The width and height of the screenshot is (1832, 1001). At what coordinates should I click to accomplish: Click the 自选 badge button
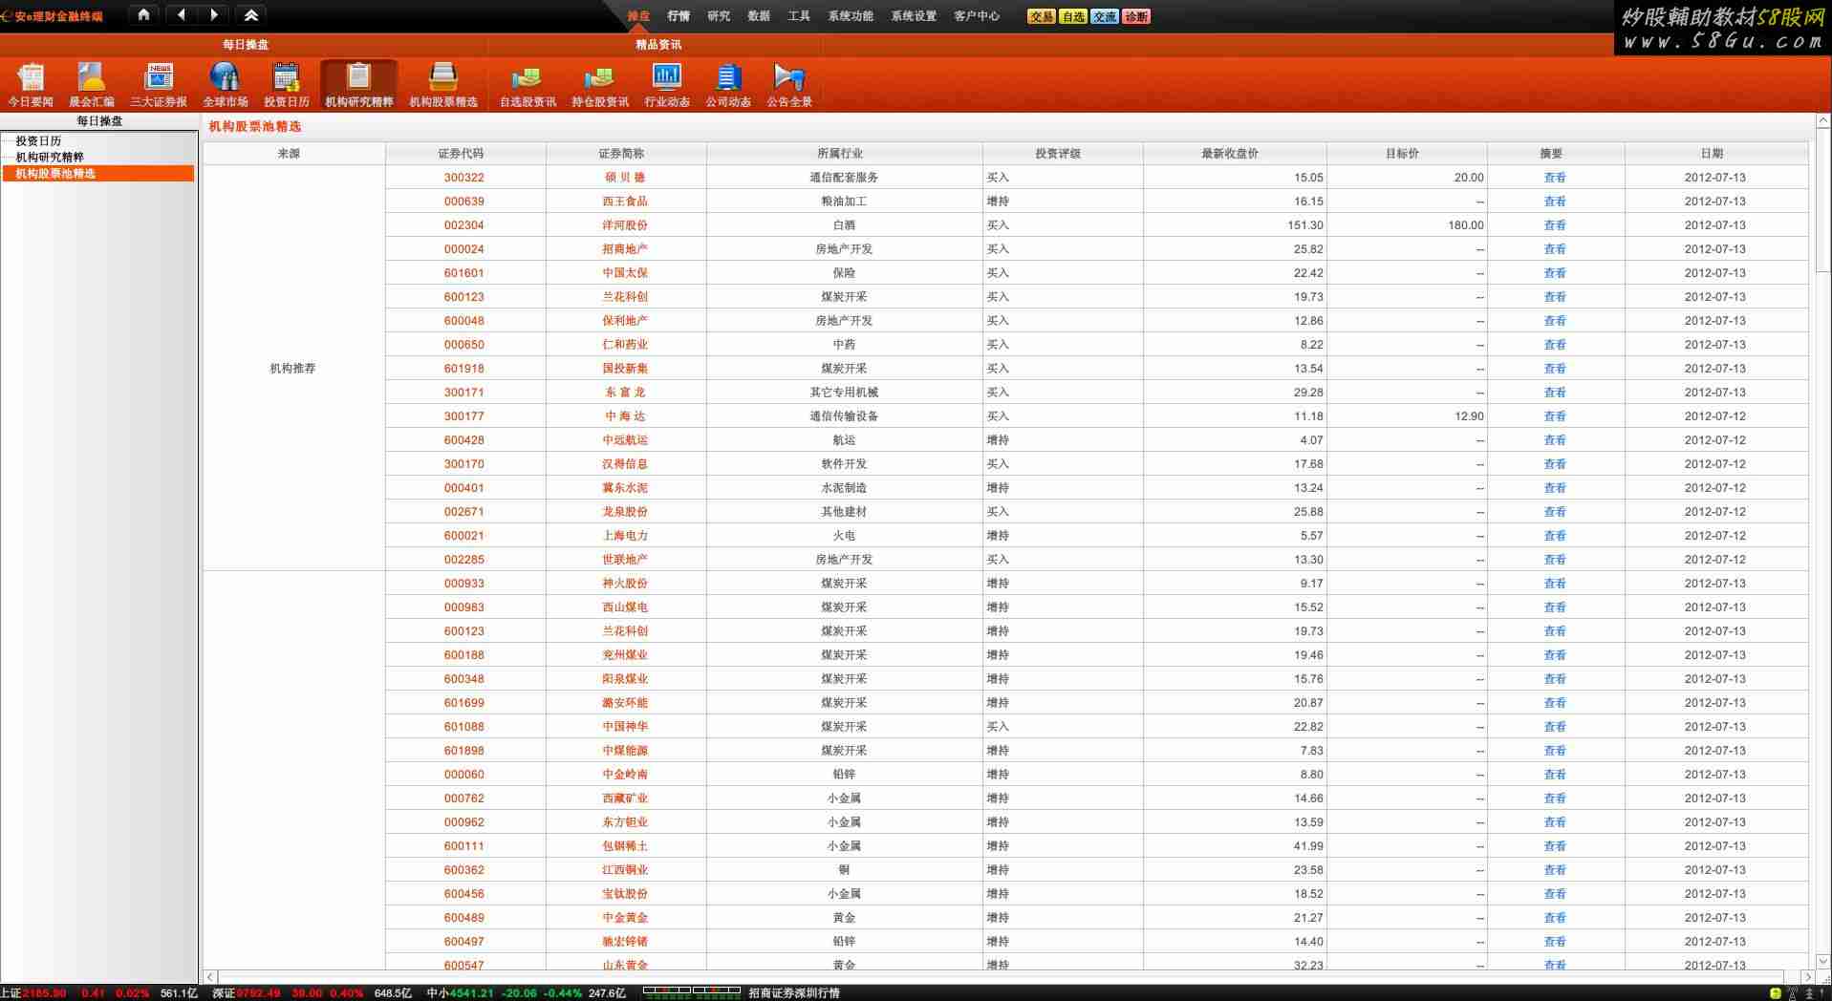tap(1073, 16)
